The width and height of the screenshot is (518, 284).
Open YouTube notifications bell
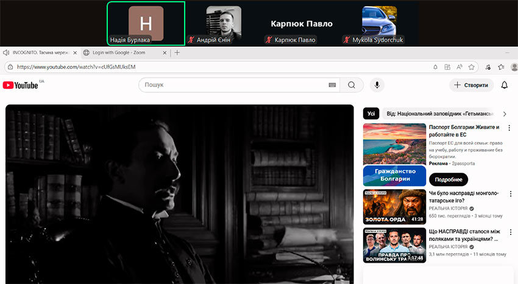(504, 85)
